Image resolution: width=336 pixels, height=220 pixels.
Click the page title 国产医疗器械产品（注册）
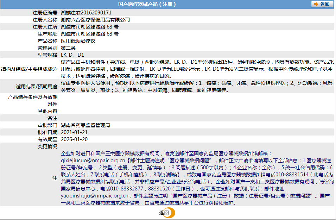[x=147, y=4]
